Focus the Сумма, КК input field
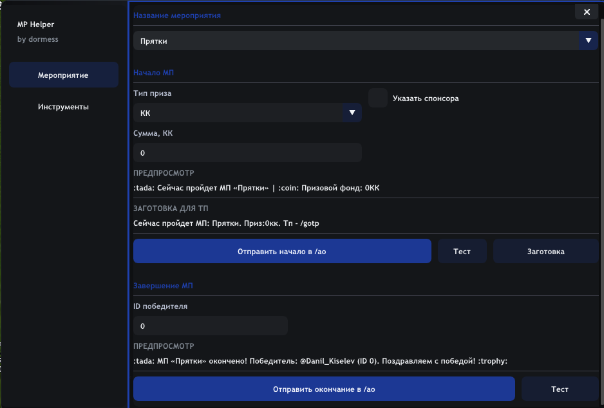 [247, 153]
